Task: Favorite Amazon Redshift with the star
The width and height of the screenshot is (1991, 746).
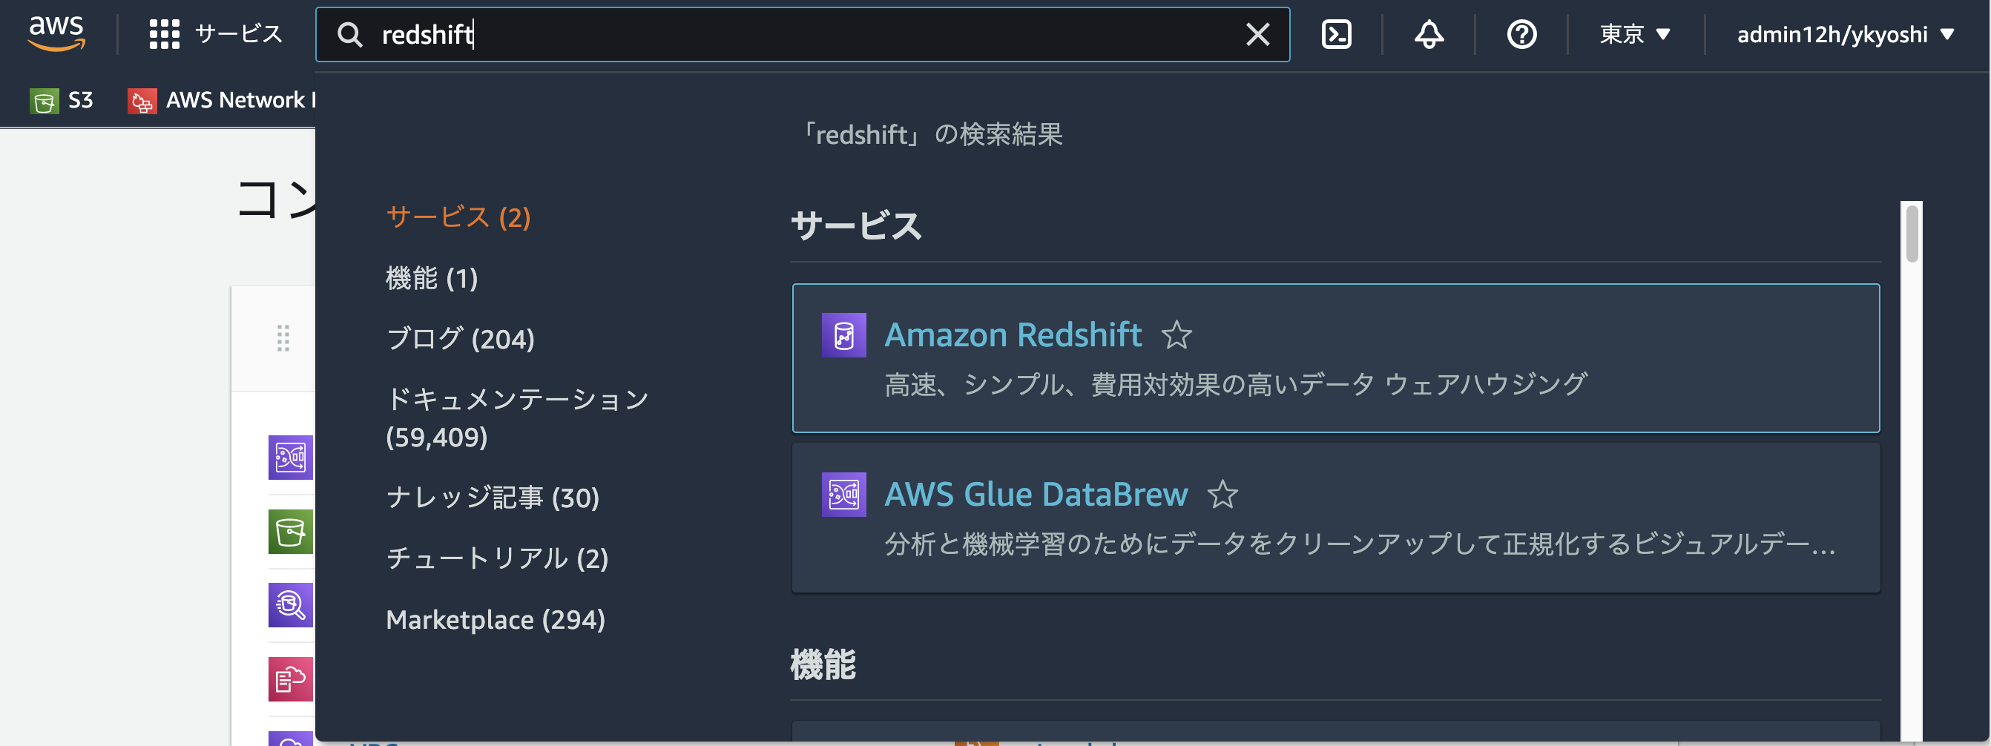Action: point(1176,335)
